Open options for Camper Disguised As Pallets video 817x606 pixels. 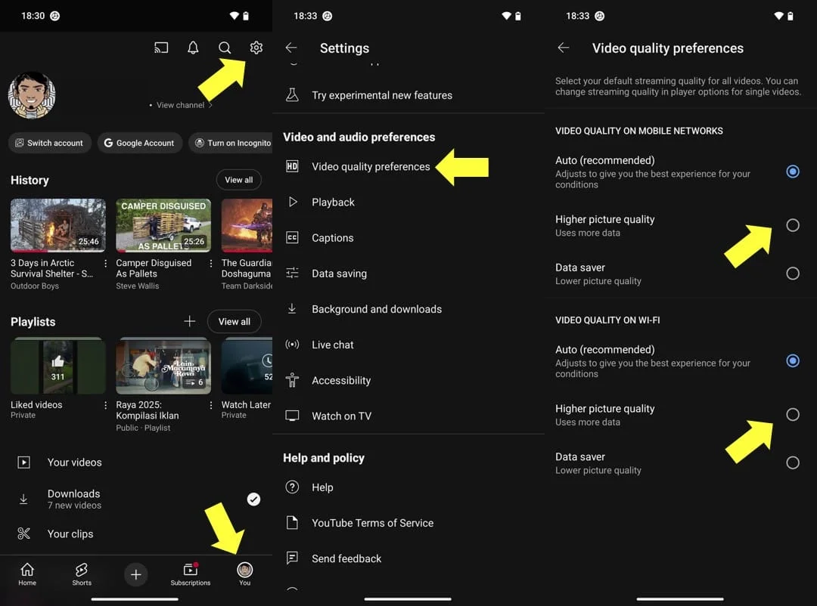pos(211,264)
